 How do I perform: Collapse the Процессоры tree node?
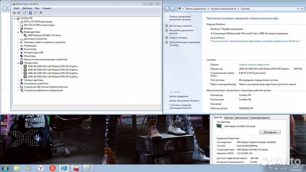(19, 63)
